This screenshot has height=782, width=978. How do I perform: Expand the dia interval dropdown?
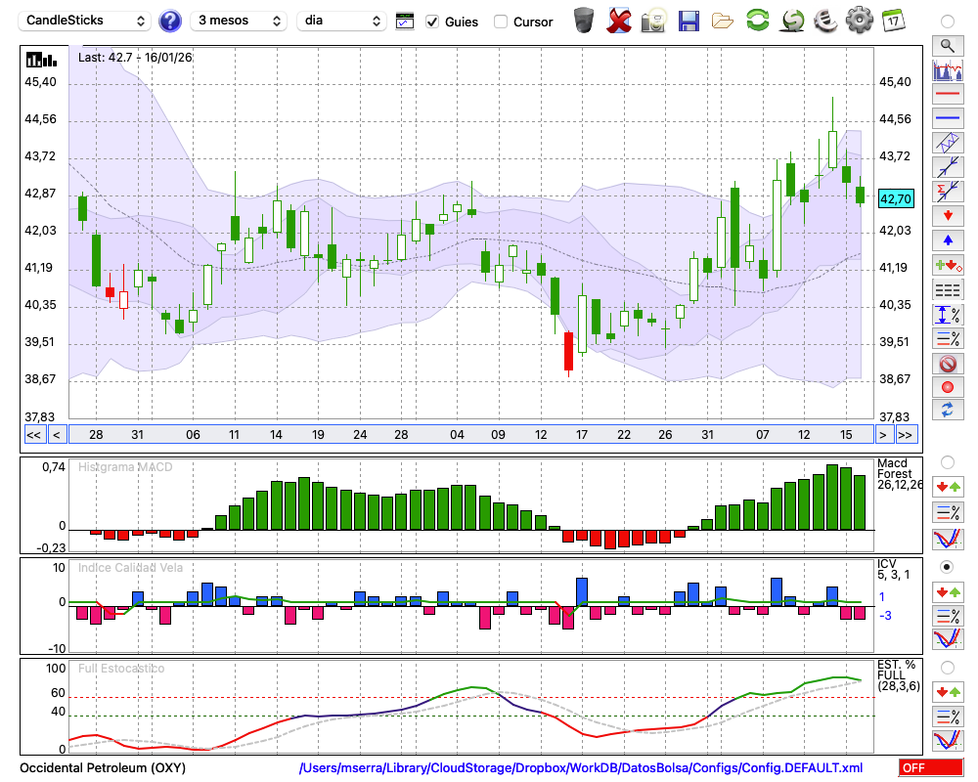pos(341,21)
